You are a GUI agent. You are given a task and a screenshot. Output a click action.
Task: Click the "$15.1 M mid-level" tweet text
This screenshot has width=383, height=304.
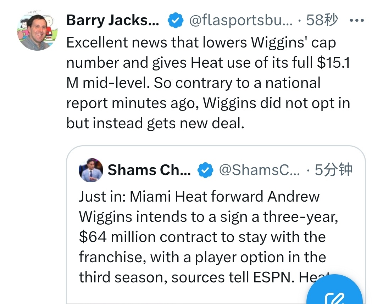pyautogui.click(x=209, y=73)
